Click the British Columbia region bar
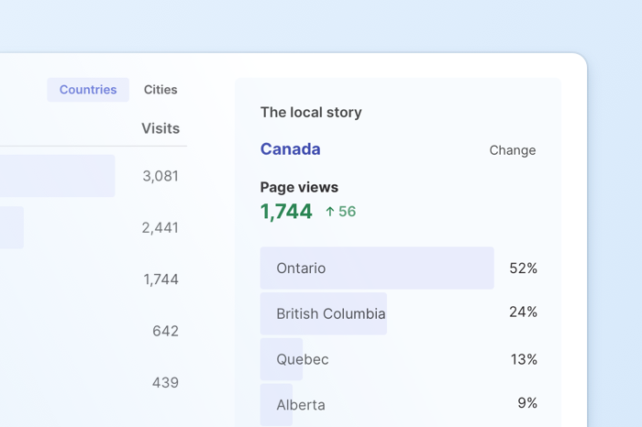 pyautogui.click(x=324, y=313)
